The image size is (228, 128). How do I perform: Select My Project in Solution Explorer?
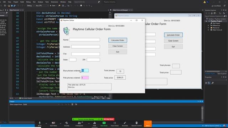(x=216, y=23)
